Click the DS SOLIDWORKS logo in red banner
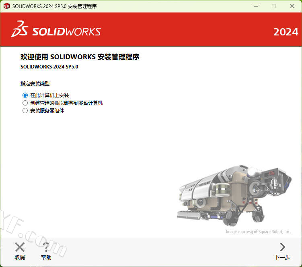The image size is (302, 267). point(56,30)
